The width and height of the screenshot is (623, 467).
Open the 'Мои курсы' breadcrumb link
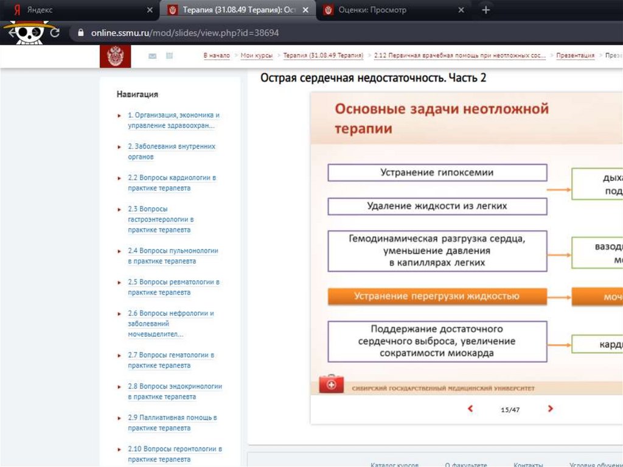click(257, 55)
